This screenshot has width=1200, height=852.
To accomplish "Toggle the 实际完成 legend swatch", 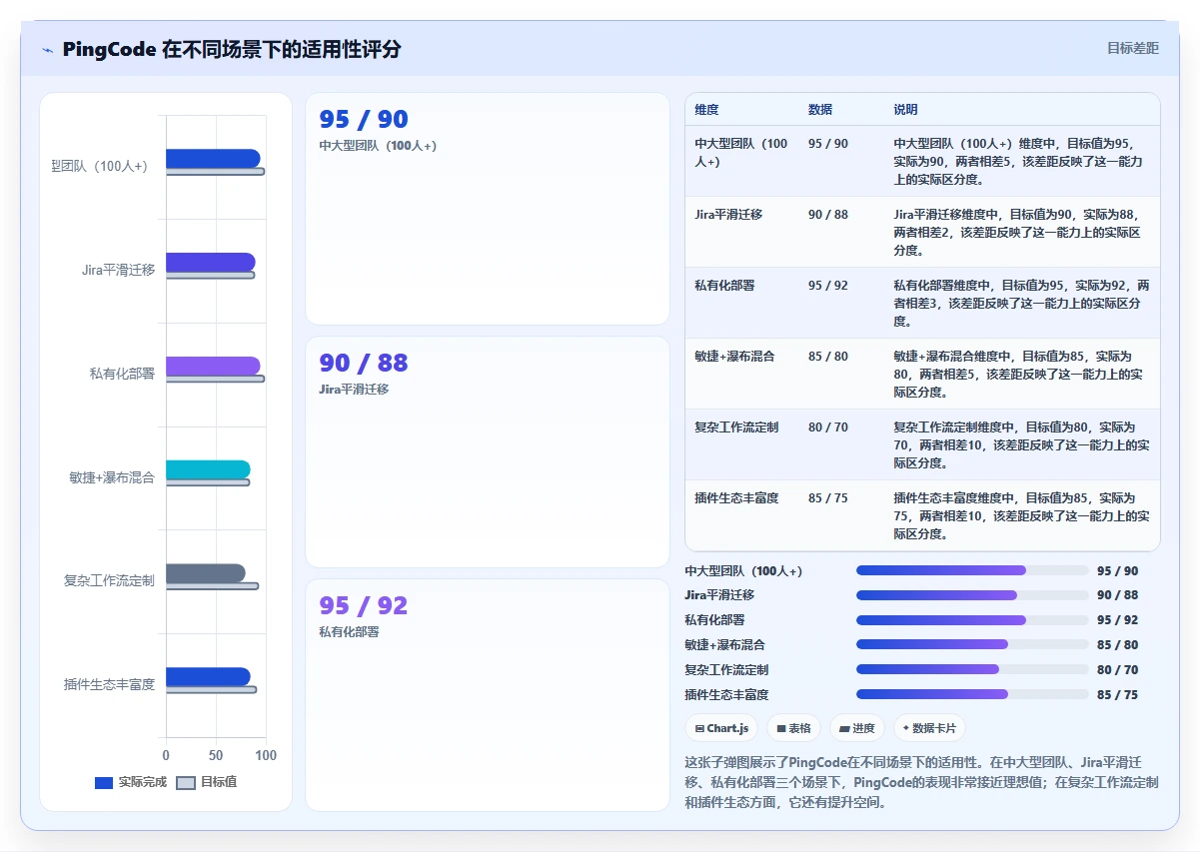I will (x=104, y=782).
